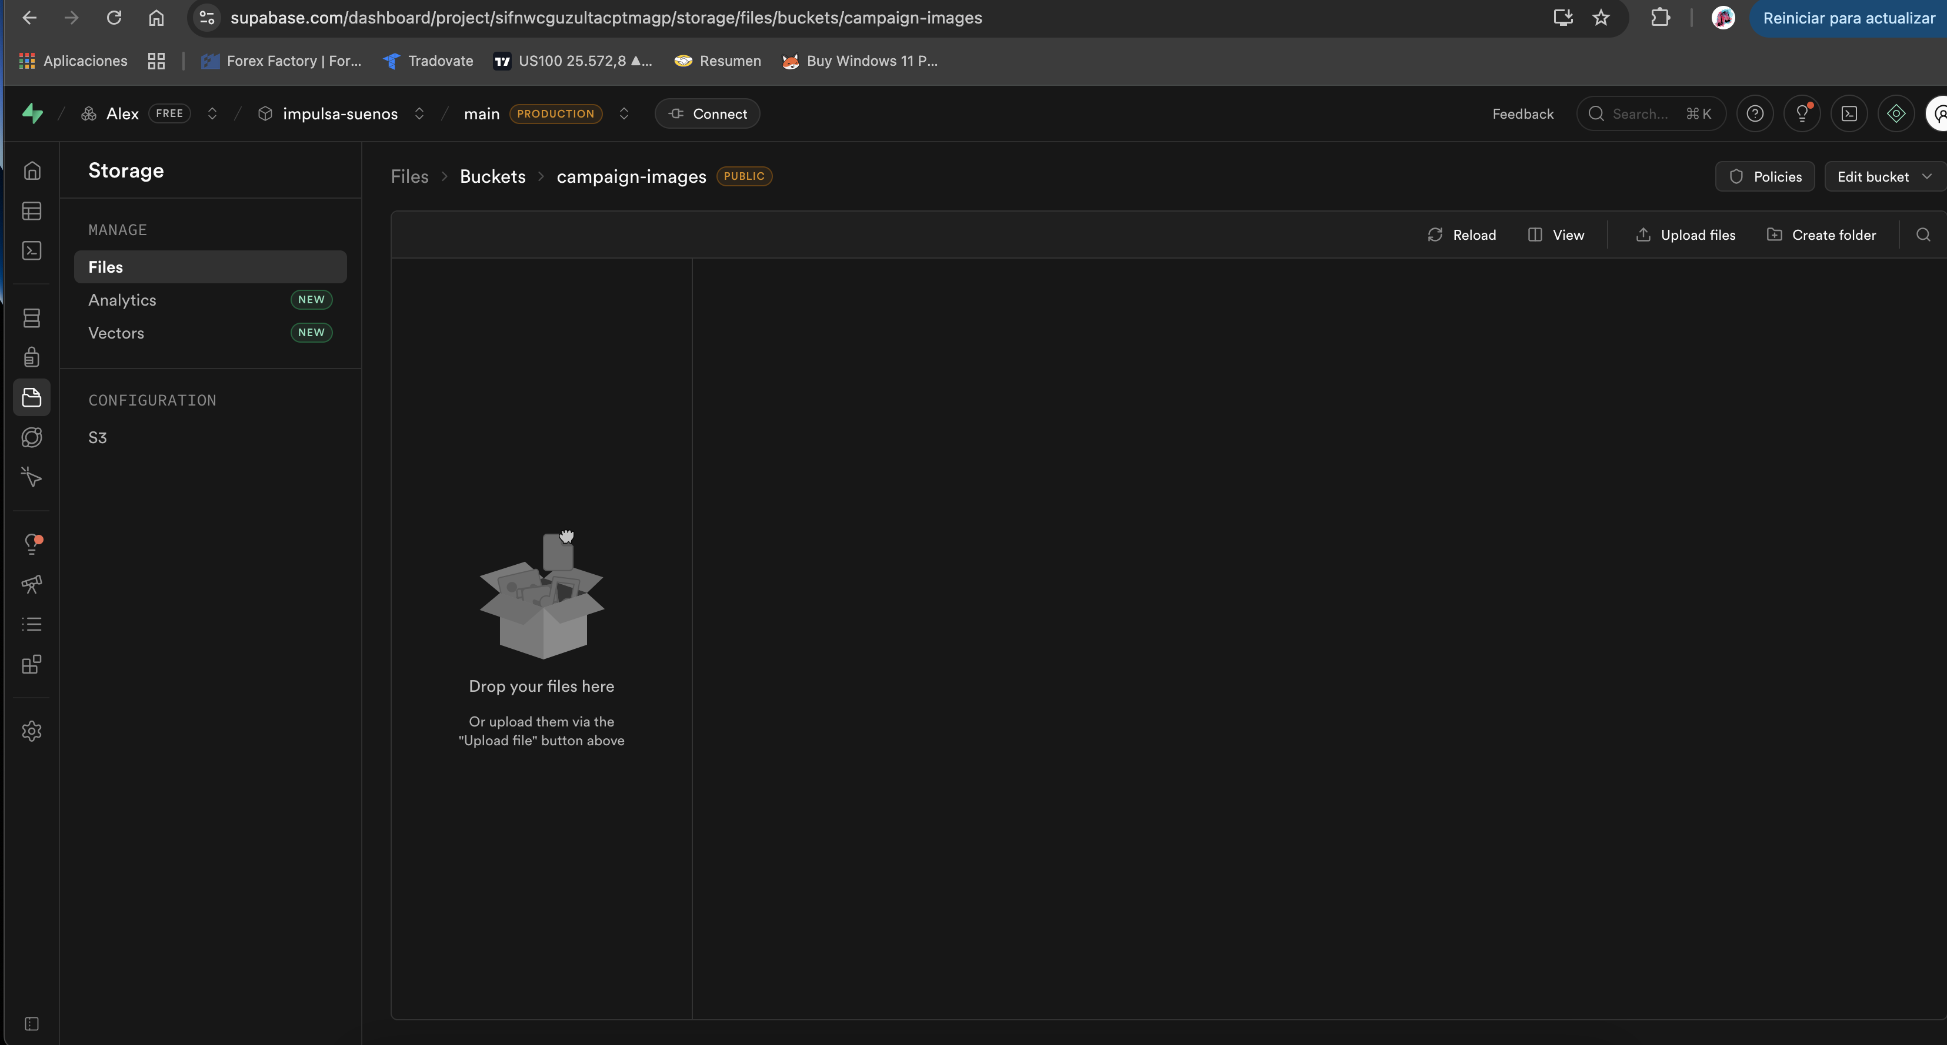The image size is (1947, 1045).
Task: Click the Upload files button
Action: 1685,235
